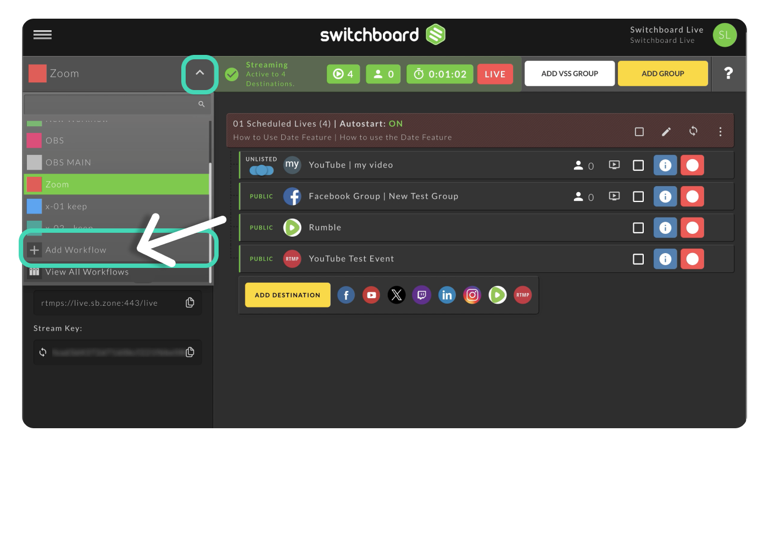
Task: Select the OBS MAIN workflow
Action: point(116,163)
